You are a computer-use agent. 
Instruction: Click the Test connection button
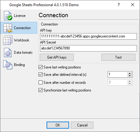[x=118, y=57]
